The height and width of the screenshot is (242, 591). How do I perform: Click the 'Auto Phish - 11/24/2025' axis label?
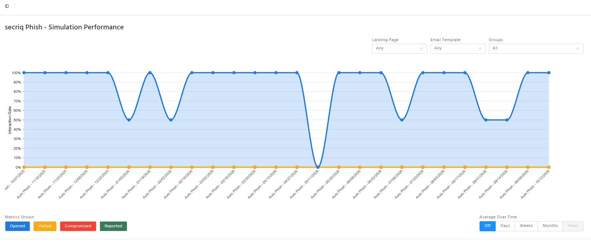click(x=52, y=184)
